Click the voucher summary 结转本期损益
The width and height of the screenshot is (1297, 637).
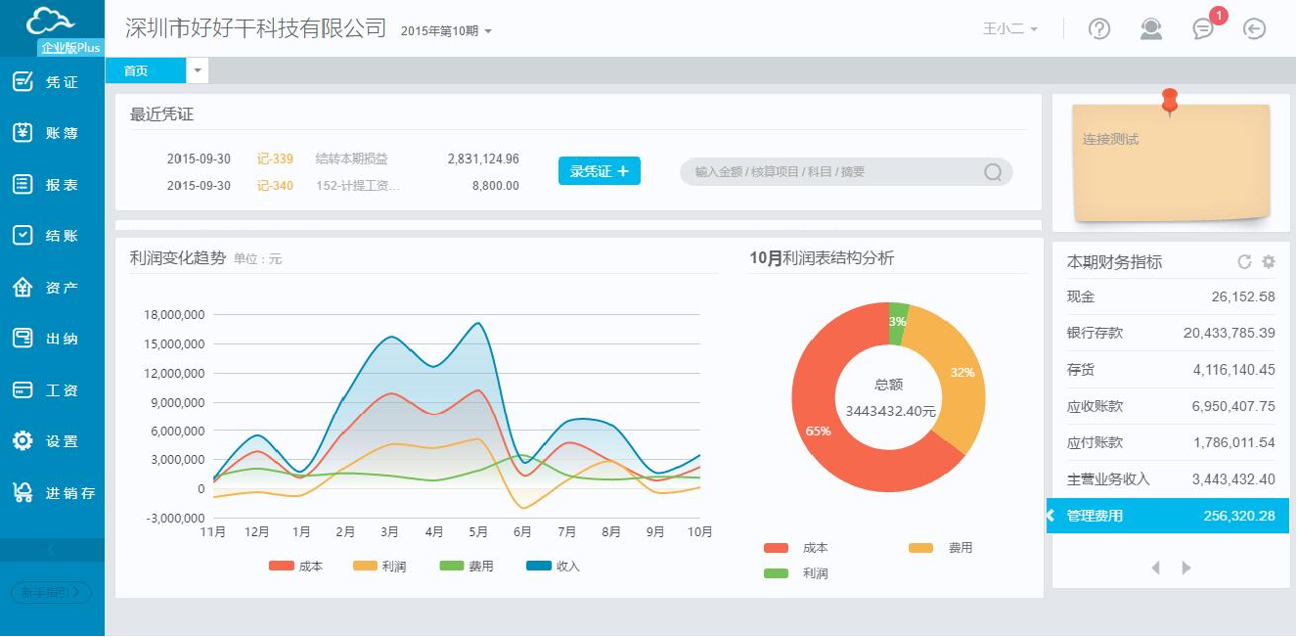click(x=352, y=159)
